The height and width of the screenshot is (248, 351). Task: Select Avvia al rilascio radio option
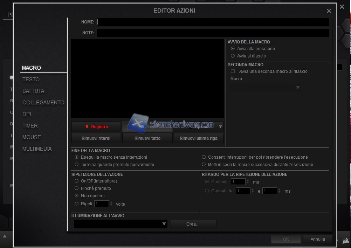pyautogui.click(x=233, y=56)
